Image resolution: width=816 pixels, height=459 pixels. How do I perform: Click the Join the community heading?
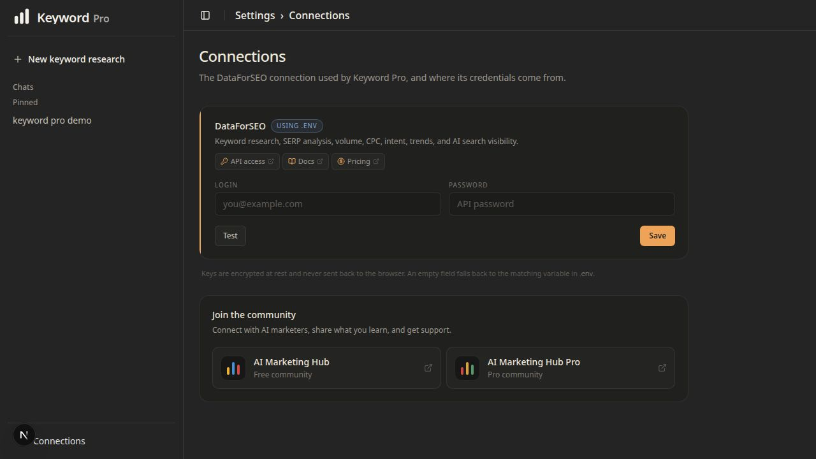point(254,315)
